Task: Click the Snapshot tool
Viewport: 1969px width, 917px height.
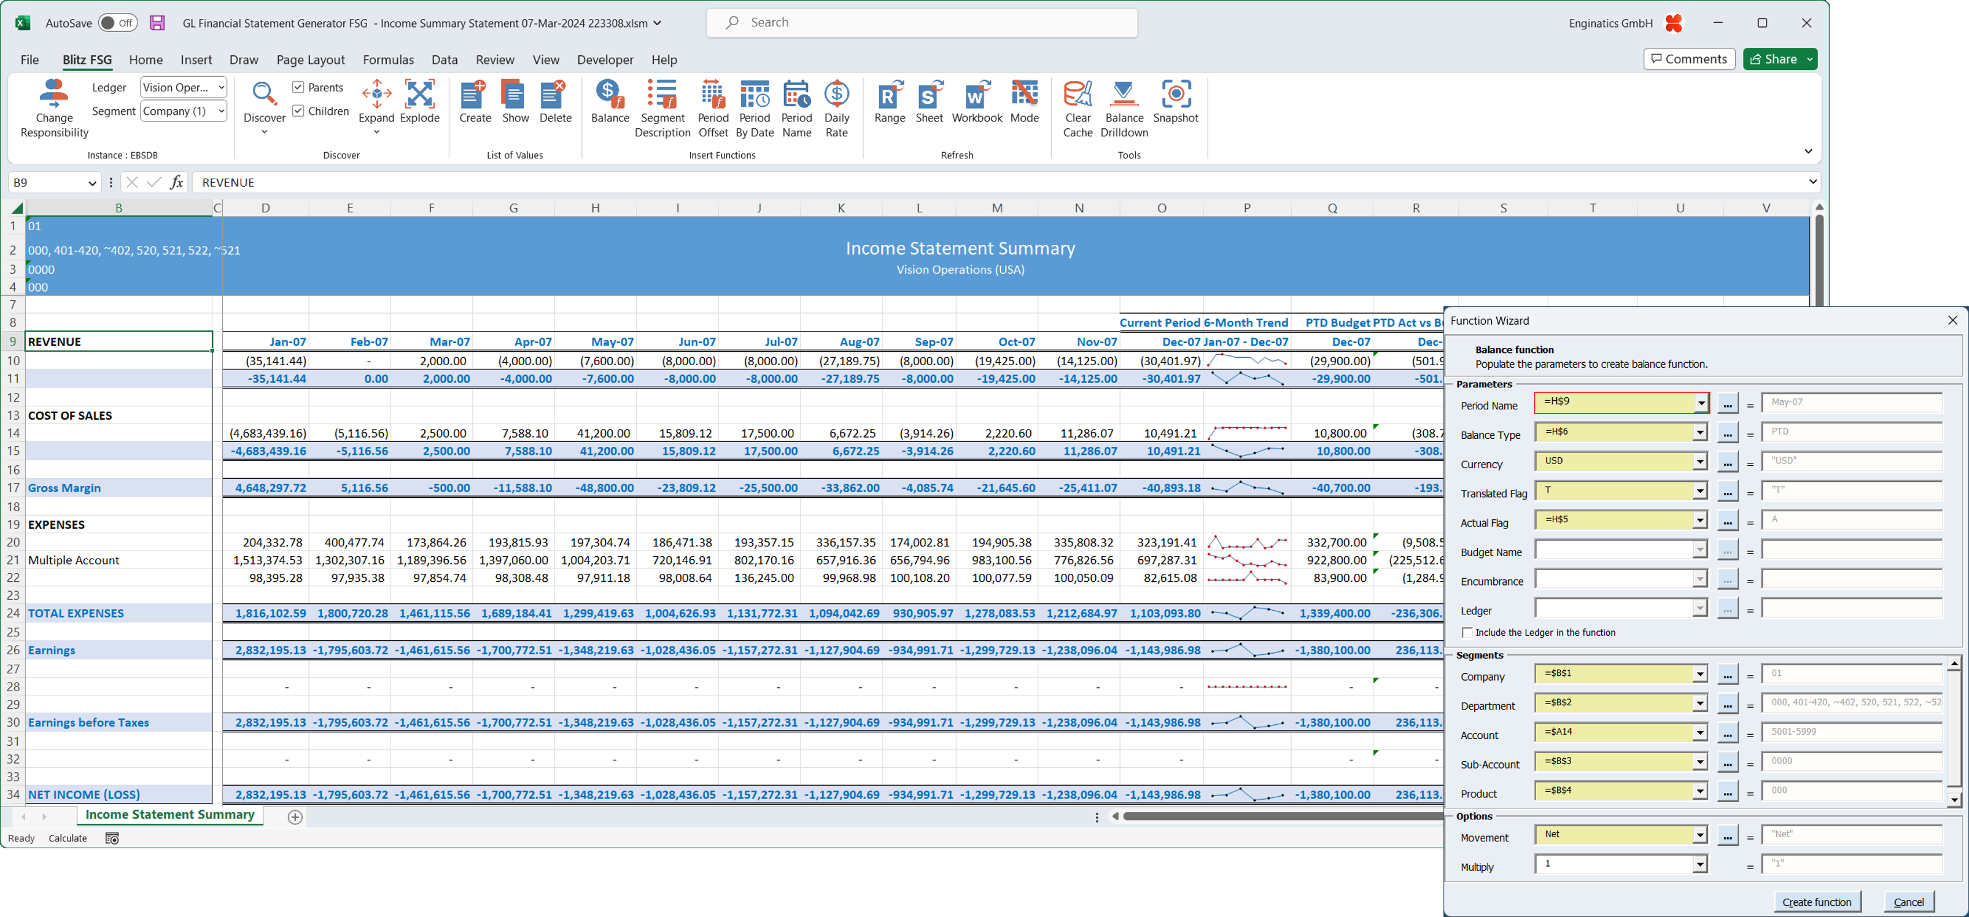Action: pos(1176,102)
